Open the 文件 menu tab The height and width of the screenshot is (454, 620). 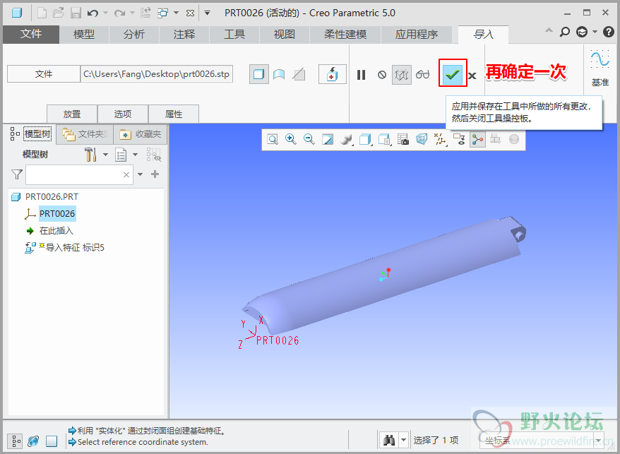31,35
